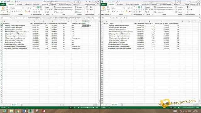The height and width of the screenshot is (113, 201).
Task: Toggle italic in left Excel window
Action: [x=14, y=11]
